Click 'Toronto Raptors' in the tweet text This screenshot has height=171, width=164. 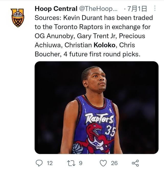coord(70,27)
